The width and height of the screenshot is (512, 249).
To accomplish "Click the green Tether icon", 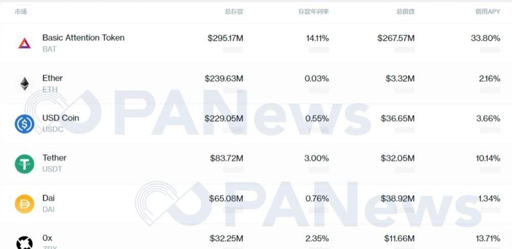I will pyautogui.click(x=25, y=164).
